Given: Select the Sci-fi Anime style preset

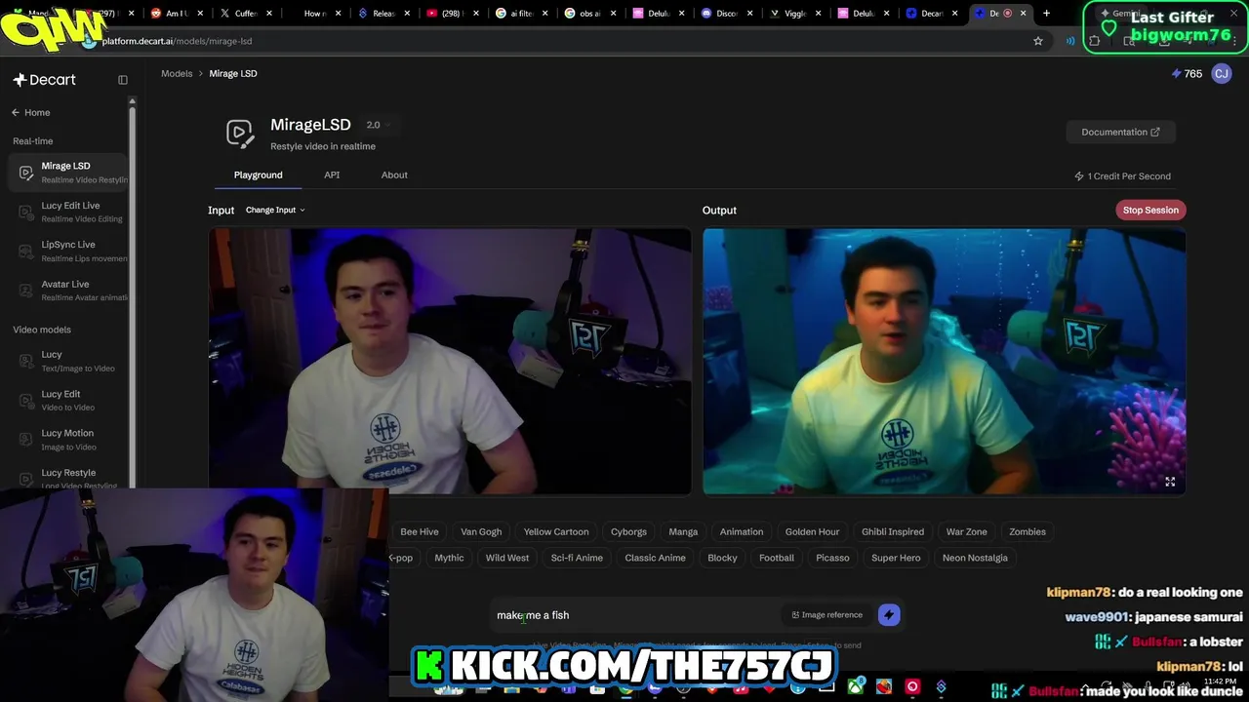Looking at the screenshot, I should (x=577, y=558).
